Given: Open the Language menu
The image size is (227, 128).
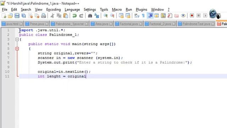Looking at the screenshot, I should pyautogui.click(x=72, y=10).
